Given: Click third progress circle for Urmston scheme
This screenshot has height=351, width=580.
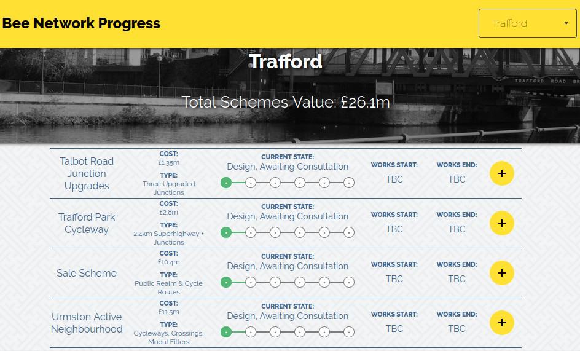Looking at the screenshot, I should (x=275, y=332).
